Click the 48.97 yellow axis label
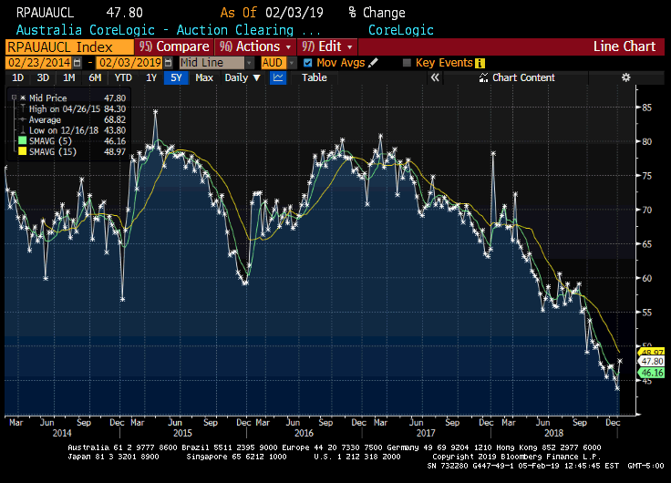 651,352
